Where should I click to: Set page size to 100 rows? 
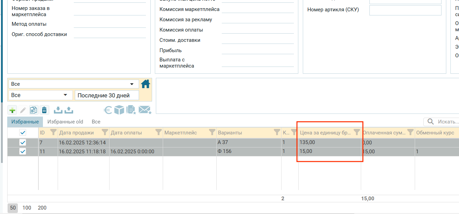tap(27, 208)
